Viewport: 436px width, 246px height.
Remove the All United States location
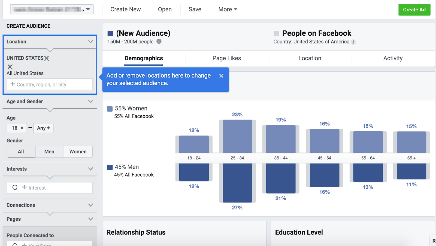point(10,67)
